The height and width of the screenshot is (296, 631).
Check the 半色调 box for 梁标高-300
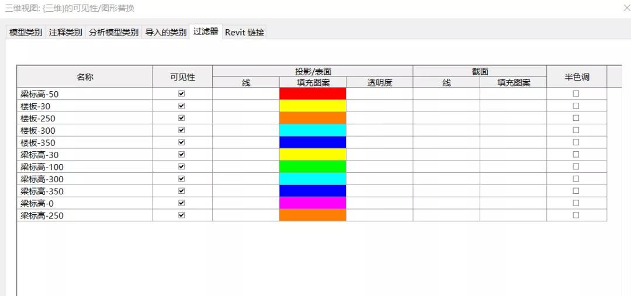click(x=576, y=179)
